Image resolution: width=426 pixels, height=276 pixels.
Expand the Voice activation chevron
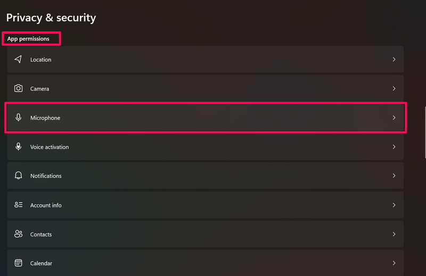pos(394,147)
